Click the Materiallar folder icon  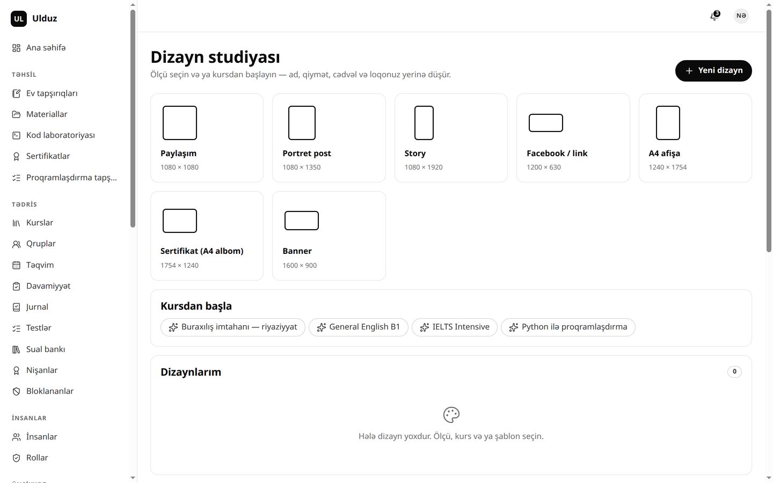pos(16,114)
